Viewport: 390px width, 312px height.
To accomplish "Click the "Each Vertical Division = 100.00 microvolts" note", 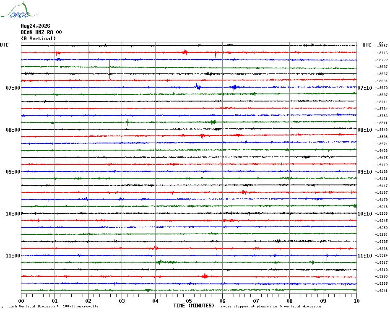I will pos(54,306).
